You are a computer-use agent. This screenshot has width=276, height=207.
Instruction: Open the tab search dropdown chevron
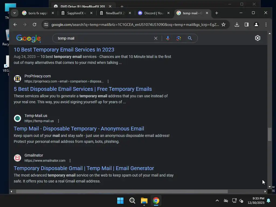(15, 13)
